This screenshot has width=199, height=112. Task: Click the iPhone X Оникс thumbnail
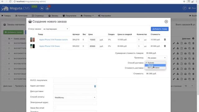coord(32,46)
